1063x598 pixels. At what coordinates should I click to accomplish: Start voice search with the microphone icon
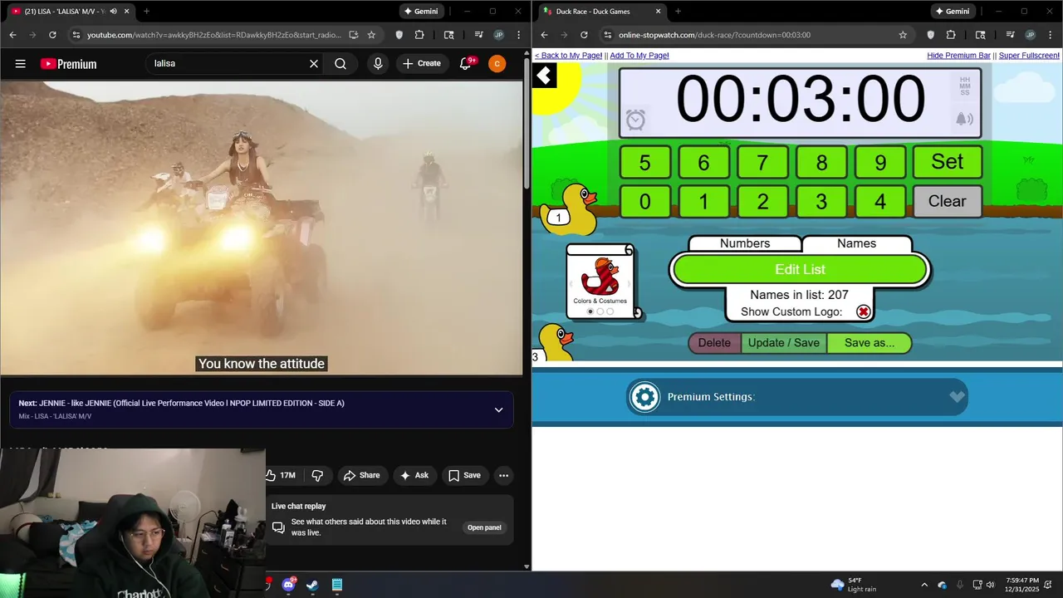coord(378,64)
